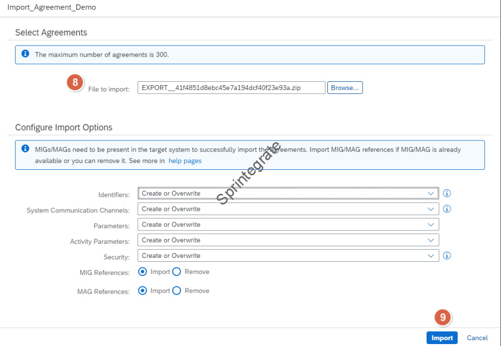Click the red step 9 marker
501x346 pixels.
443,317
